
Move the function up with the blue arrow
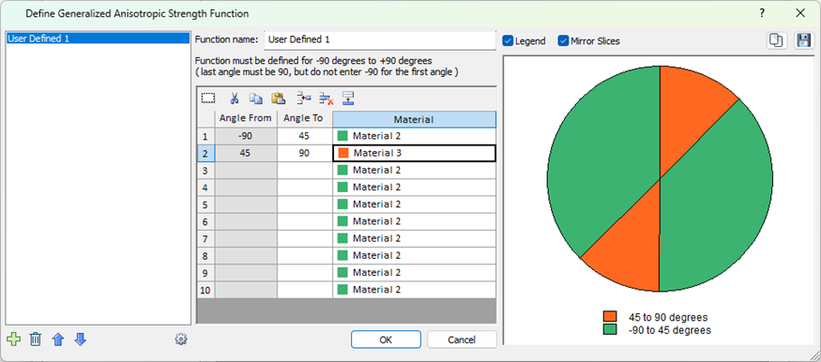58,339
